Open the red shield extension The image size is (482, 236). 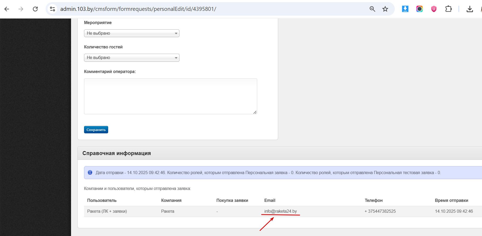(x=434, y=9)
